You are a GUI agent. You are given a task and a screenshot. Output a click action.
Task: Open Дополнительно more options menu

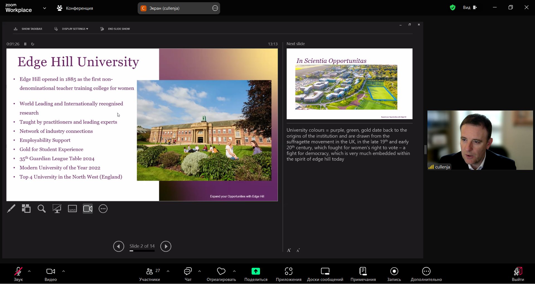coord(426,274)
